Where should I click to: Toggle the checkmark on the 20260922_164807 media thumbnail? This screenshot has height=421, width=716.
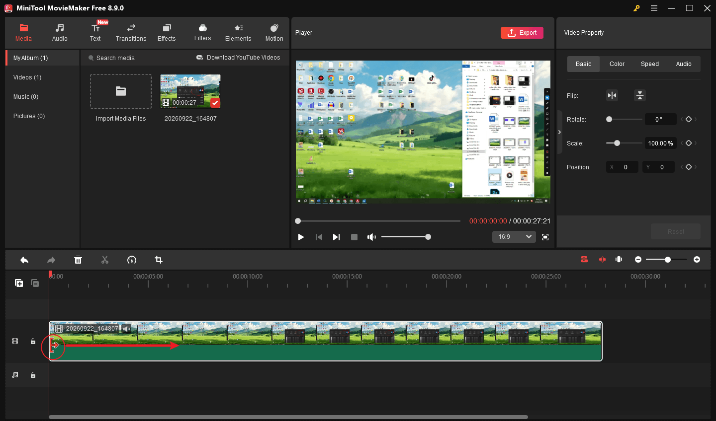pos(215,103)
